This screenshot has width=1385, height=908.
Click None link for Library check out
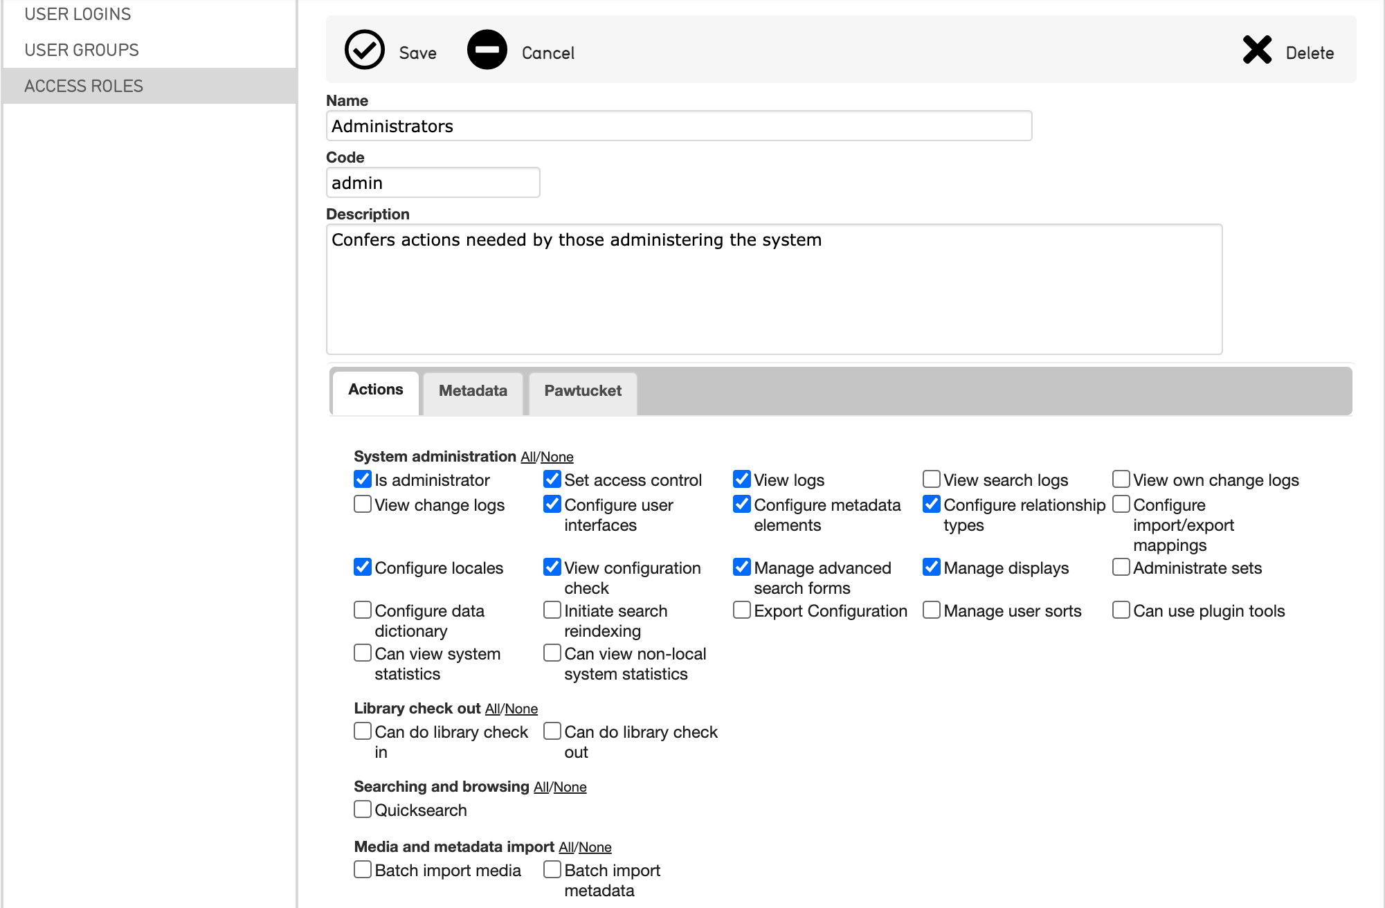click(521, 709)
